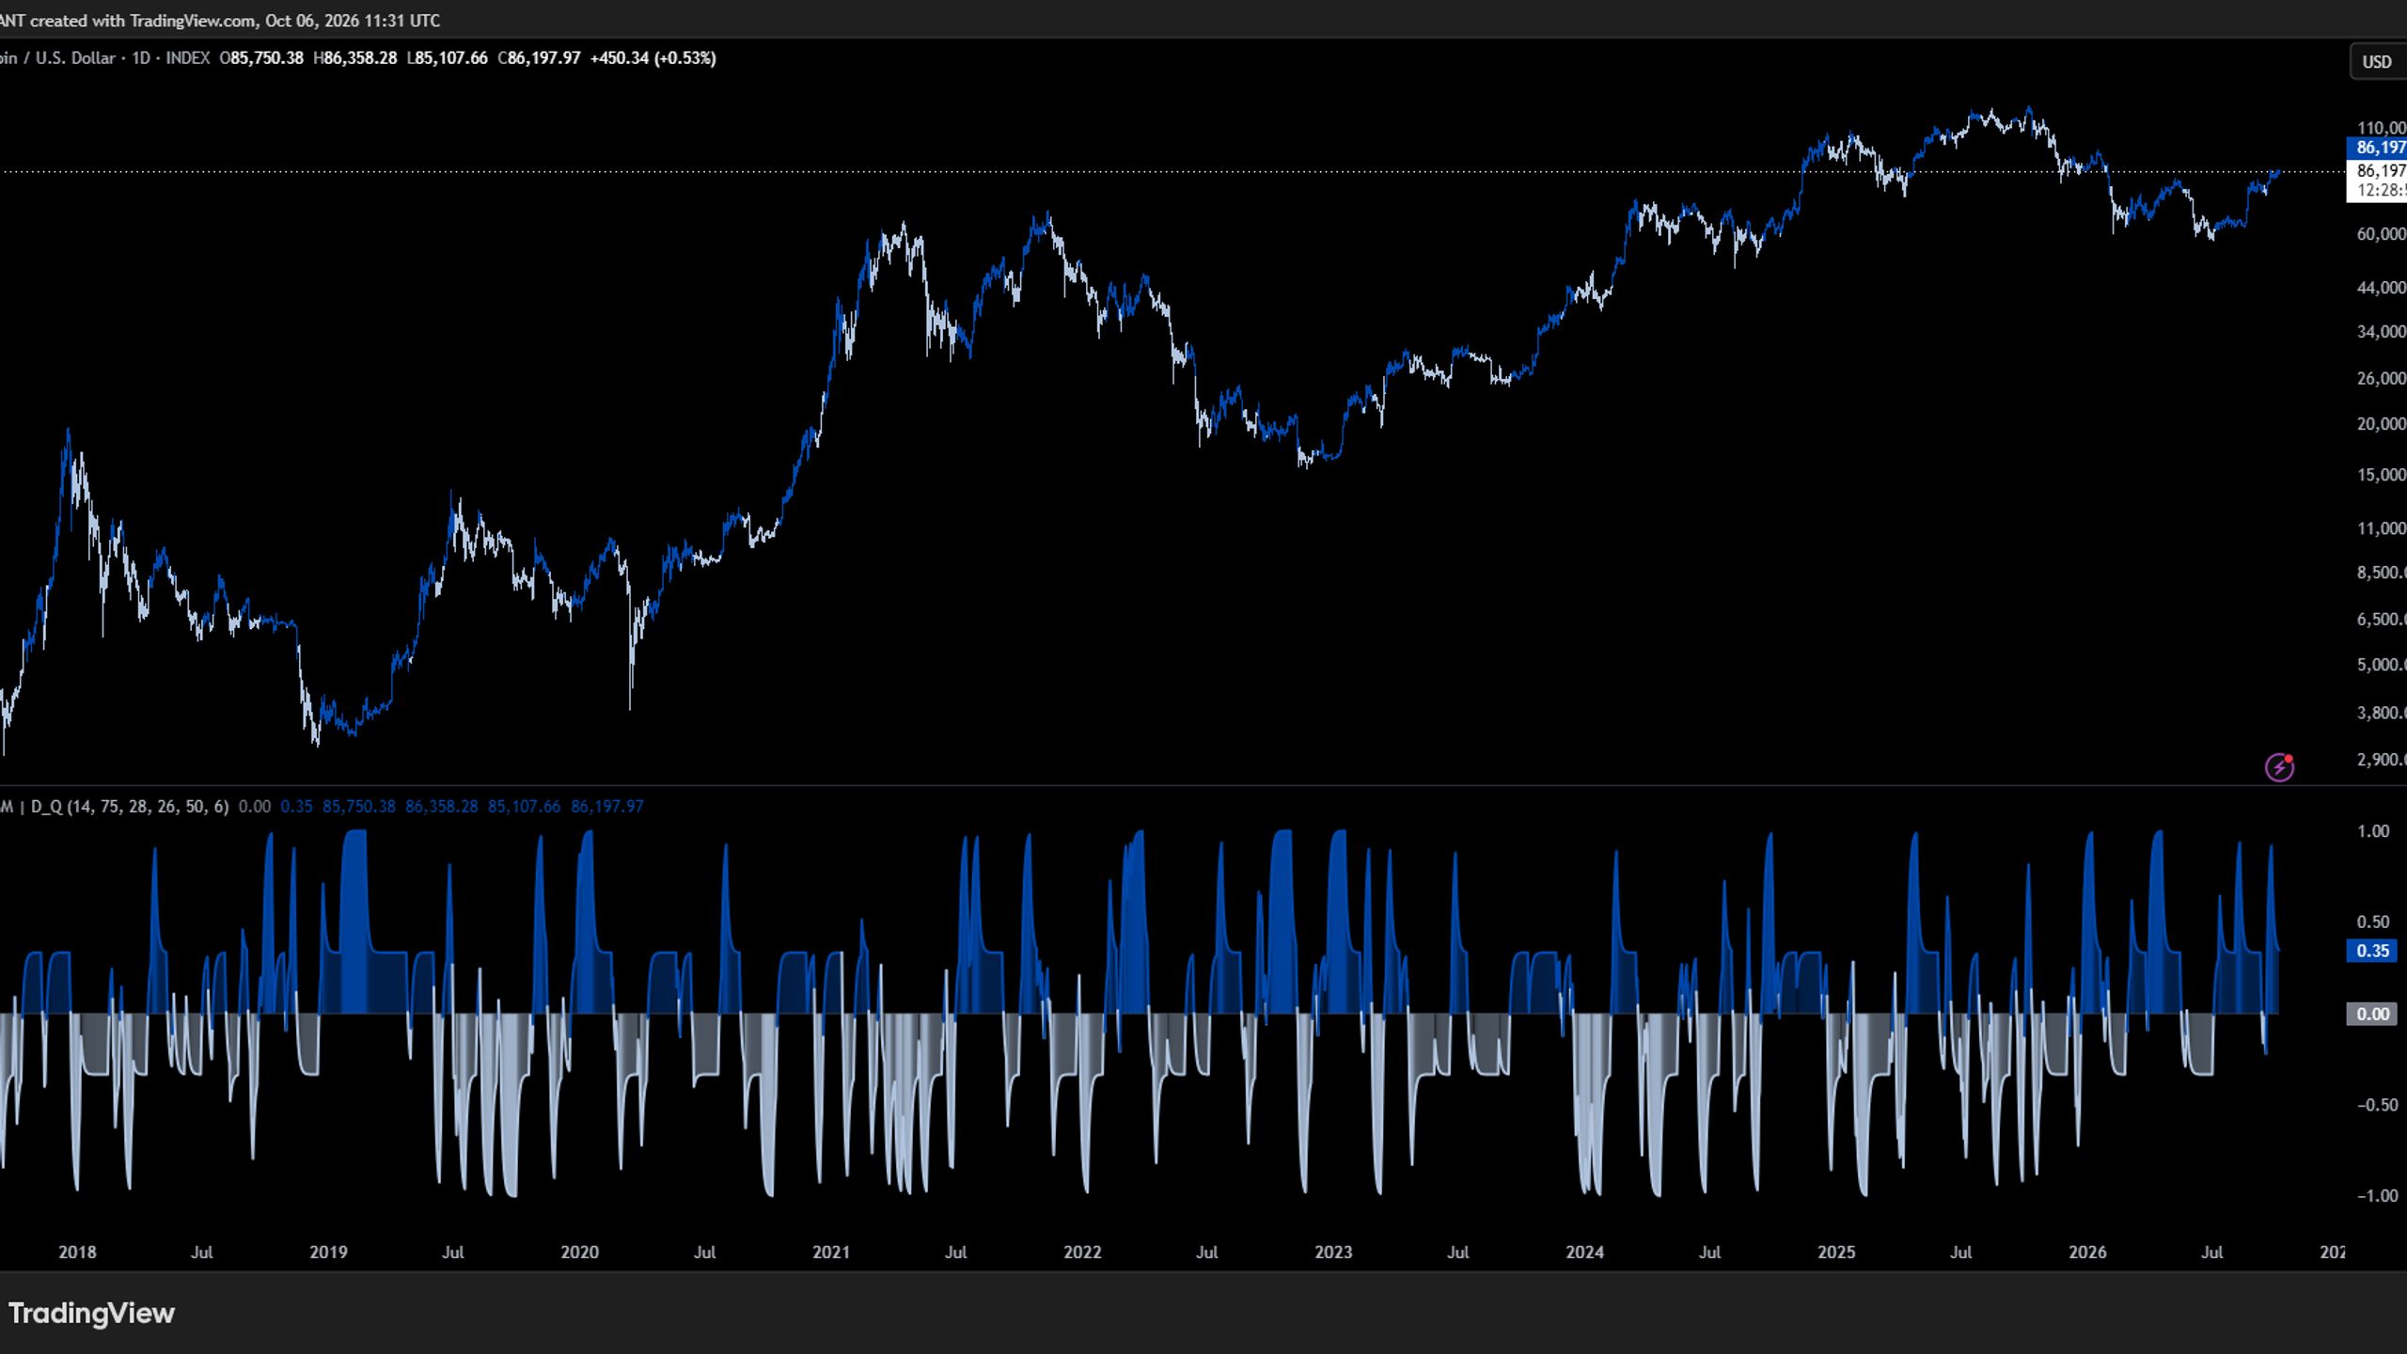Click the 44,000 price axis label

pos(2381,287)
